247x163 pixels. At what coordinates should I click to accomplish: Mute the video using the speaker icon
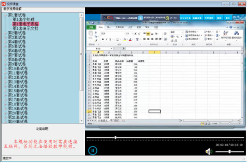coord(209,152)
